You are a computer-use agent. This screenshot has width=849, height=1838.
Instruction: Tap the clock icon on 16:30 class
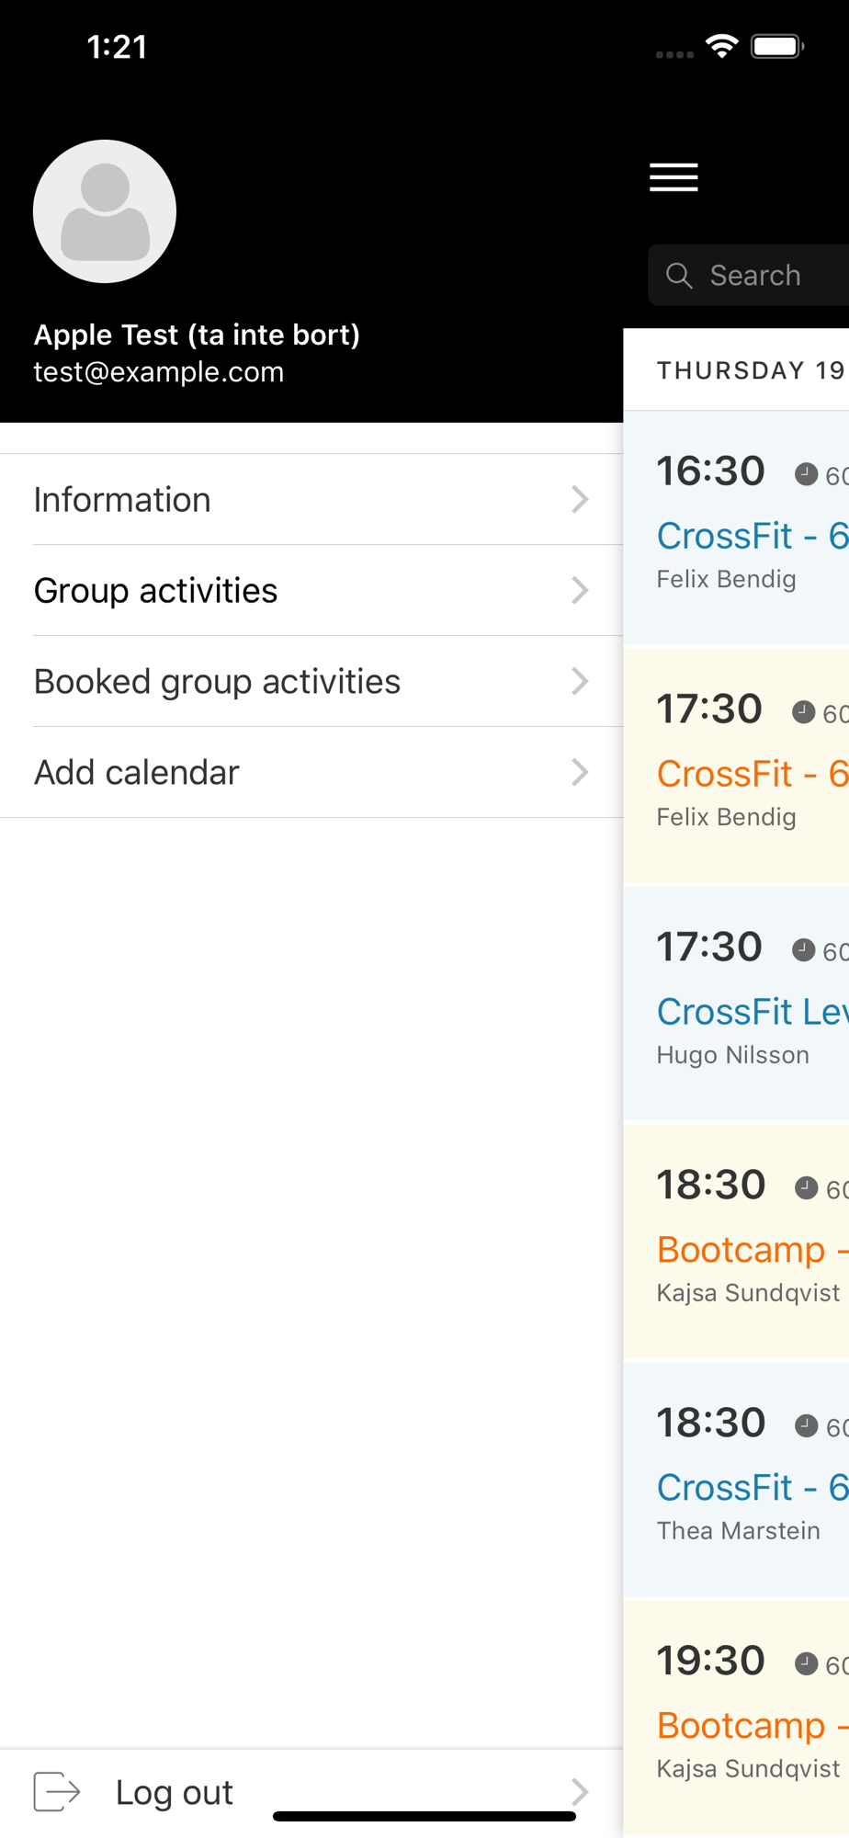click(806, 474)
